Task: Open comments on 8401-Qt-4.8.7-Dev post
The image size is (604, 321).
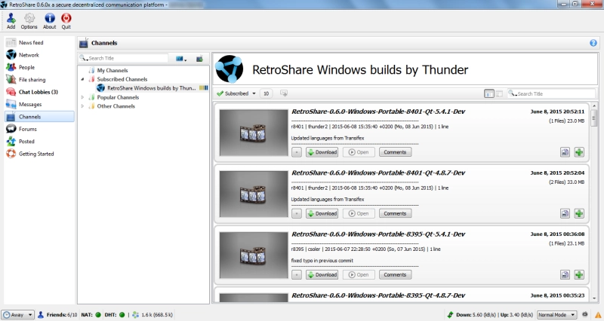Action: tap(395, 213)
